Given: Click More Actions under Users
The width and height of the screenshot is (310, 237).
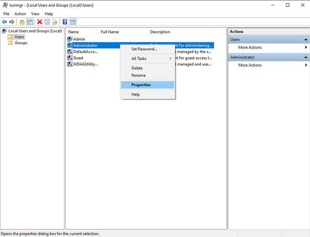Looking at the screenshot, I should (250, 47).
